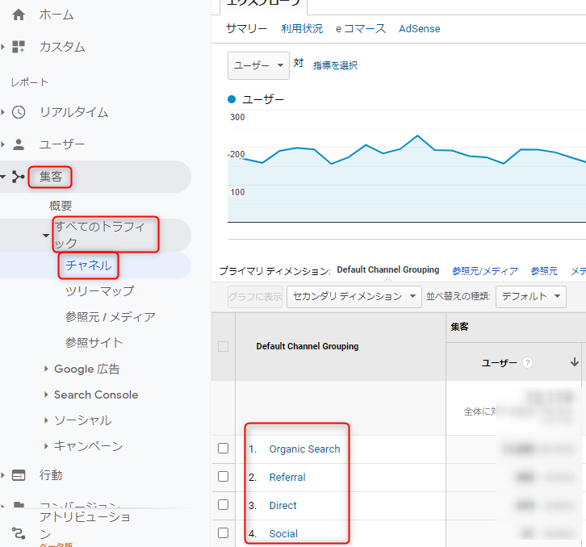Screen dimensions: 586x547
Task: Tick the checkbox for Social row
Action: pyautogui.click(x=223, y=532)
